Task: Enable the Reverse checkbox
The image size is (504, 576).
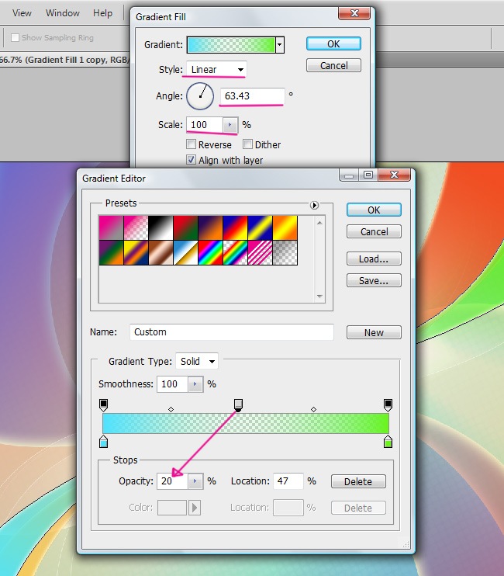Action: coord(192,144)
